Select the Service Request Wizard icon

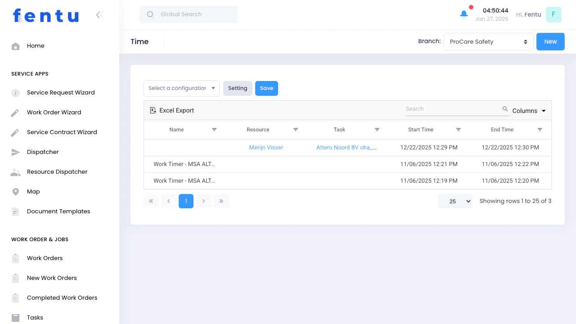(15, 92)
